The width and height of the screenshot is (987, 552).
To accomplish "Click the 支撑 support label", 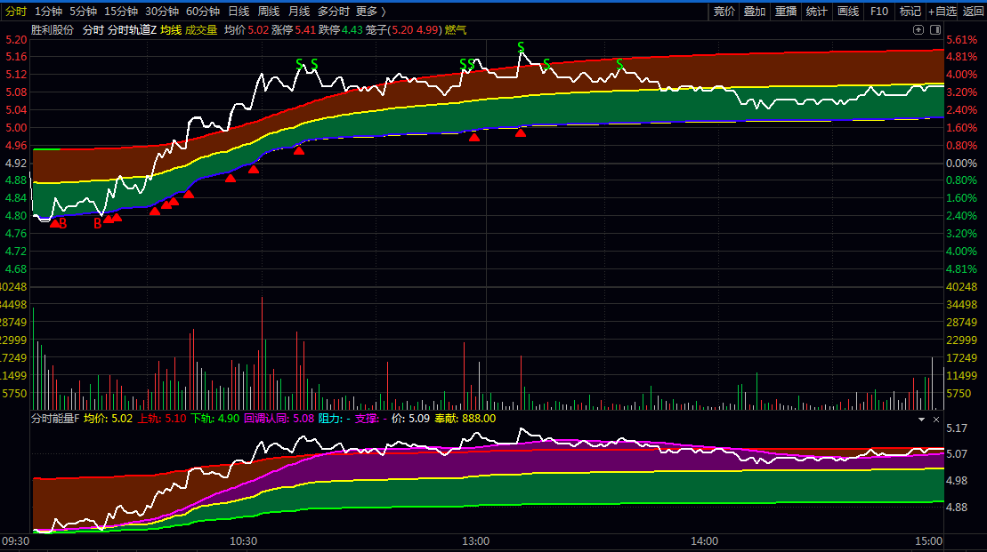I will (371, 419).
